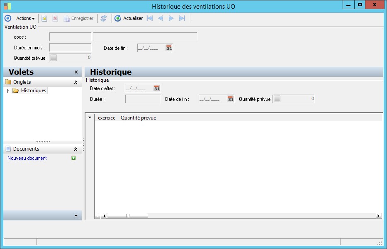Minimize the Historique des ventilations UO window
The width and height of the screenshot is (387, 249).
point(348,5)
